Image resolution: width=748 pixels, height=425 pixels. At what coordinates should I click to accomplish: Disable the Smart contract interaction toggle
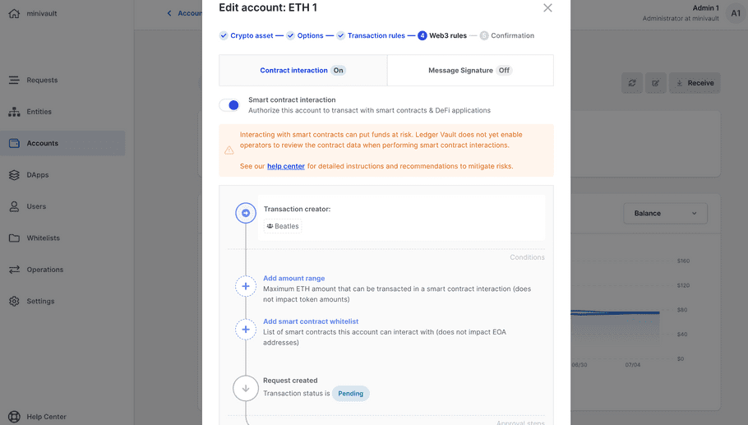point(229,105)
